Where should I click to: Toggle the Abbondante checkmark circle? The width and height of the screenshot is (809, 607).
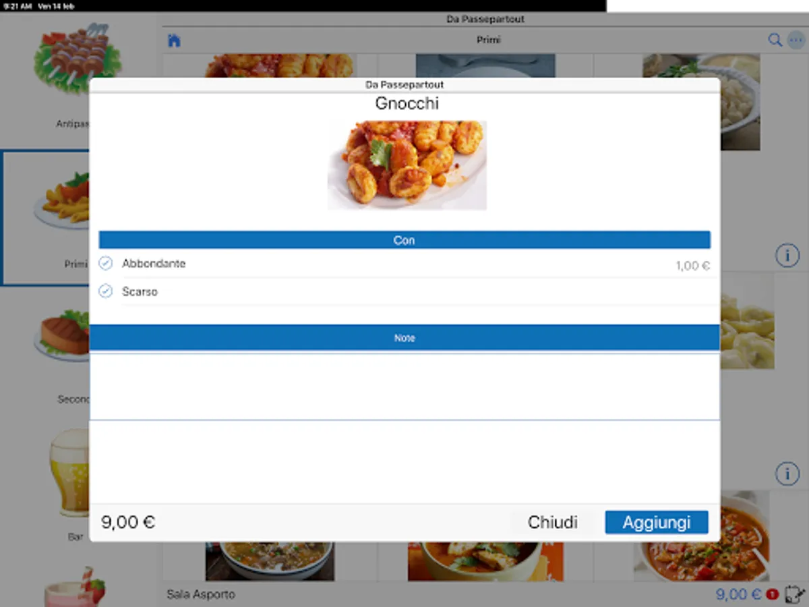[105, 263]
